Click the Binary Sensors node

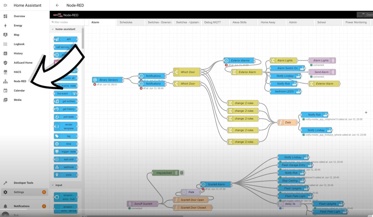tap(108, 80)
